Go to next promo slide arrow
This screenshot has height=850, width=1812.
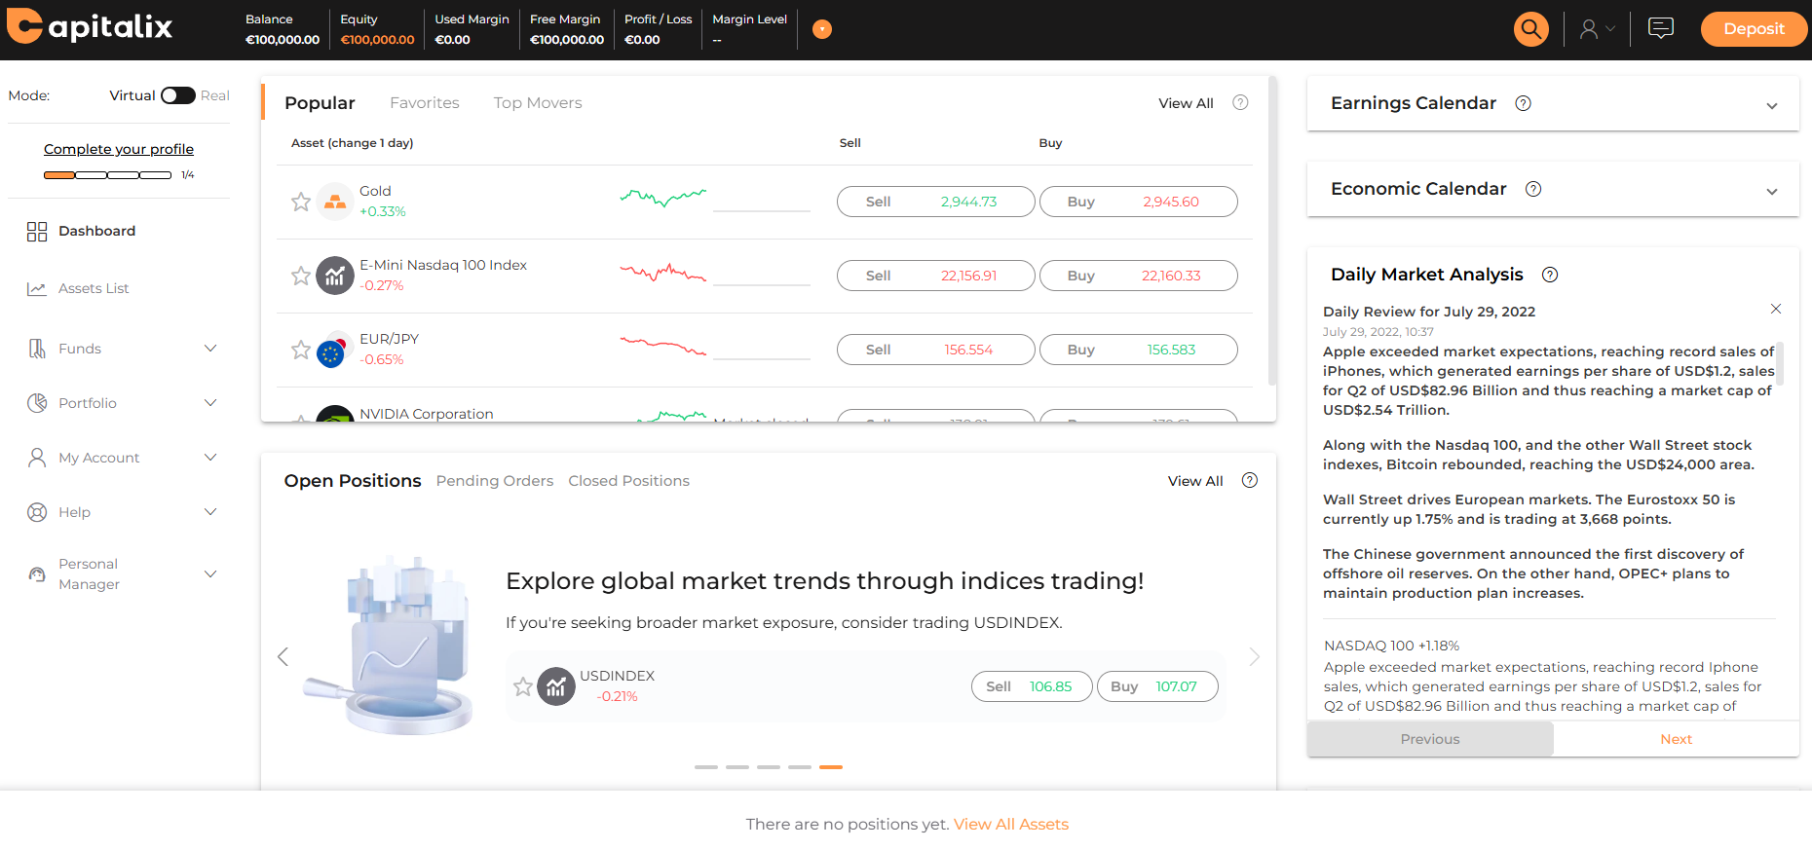click(1254, 657)
